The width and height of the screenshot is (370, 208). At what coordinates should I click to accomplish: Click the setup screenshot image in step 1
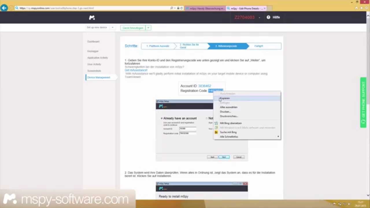[202, 130]
